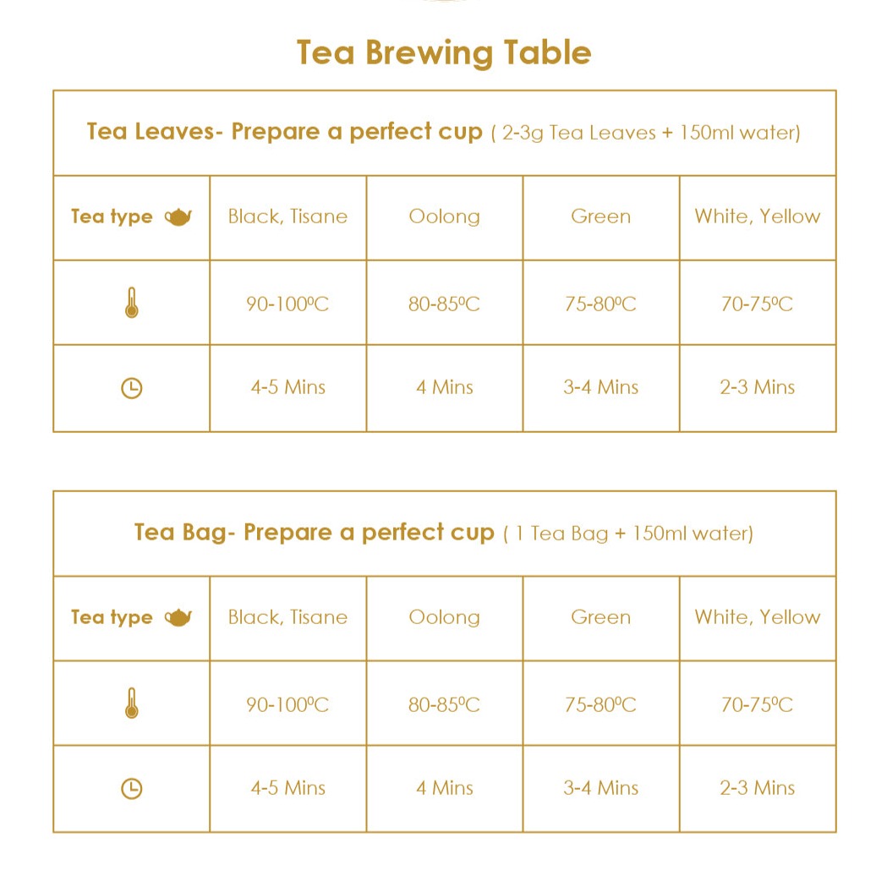Click the thermometer icon in Tea Leaves table
Viewport: 887px width, 887px height.
(131, 304)
